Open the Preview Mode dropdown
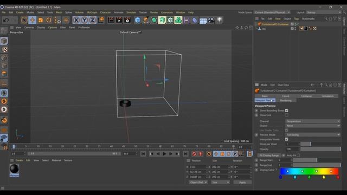 click(x=313, y=135)
